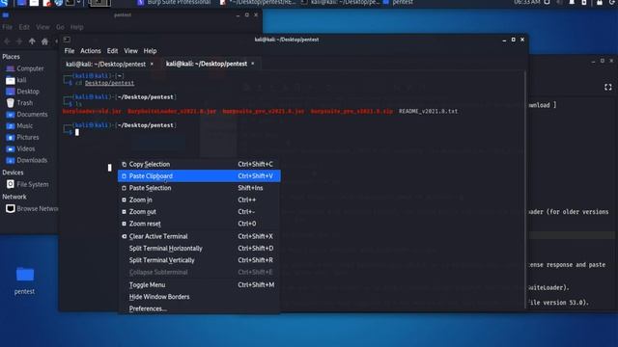
Task: Click Zoom reset entry icon
Action: [125, 224]
